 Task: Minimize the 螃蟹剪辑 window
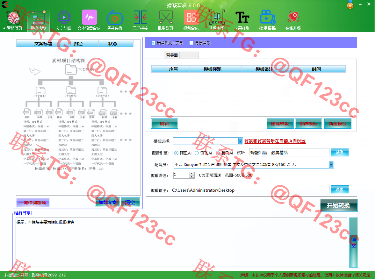[x=360, y=4]
